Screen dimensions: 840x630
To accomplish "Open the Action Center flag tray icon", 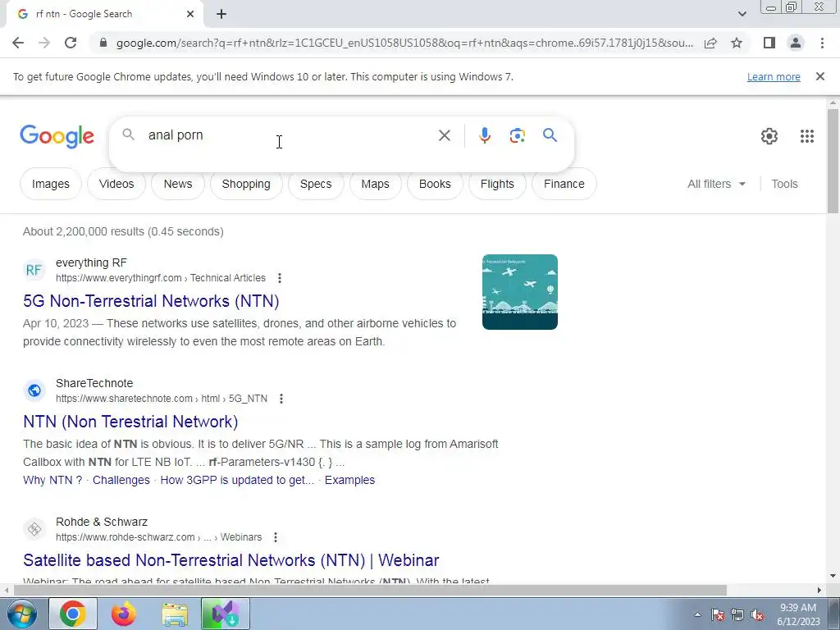I will click(717, 615).
